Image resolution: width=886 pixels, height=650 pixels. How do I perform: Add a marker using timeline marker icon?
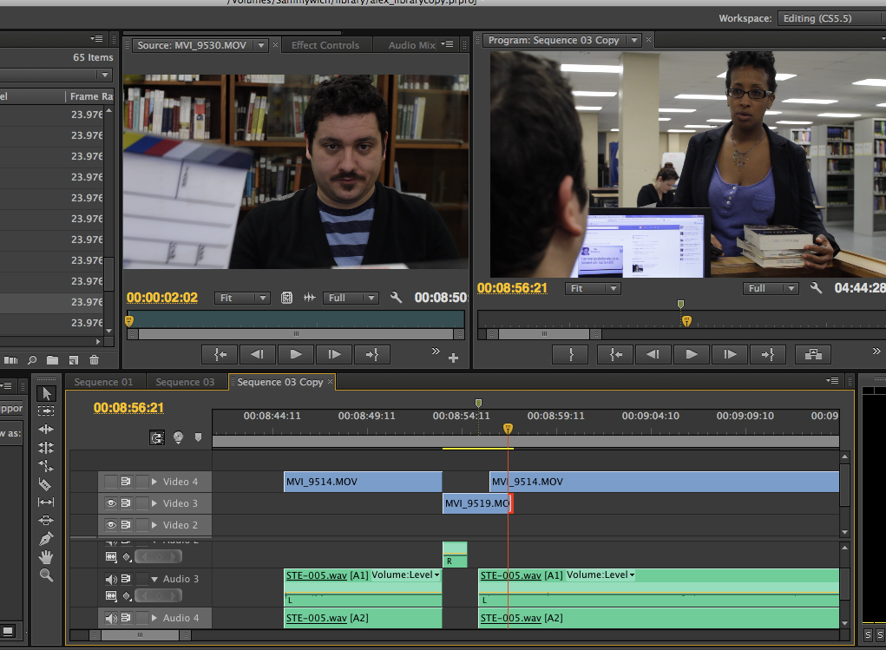coord(198,437)
